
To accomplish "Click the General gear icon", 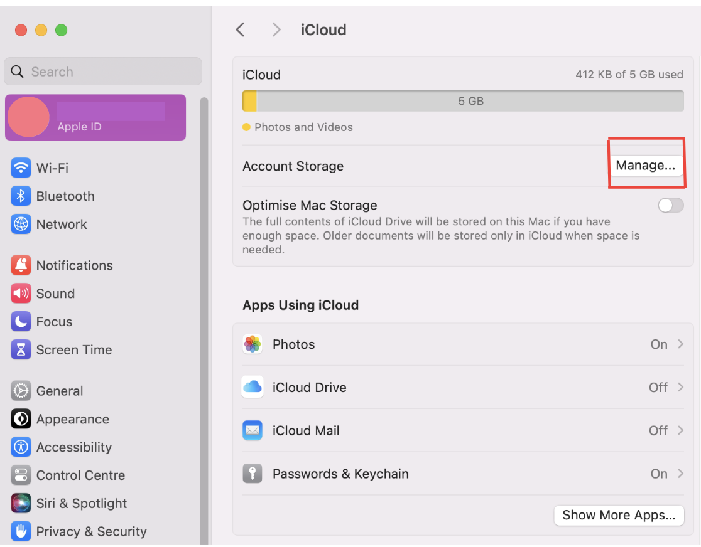I will 21,391.
